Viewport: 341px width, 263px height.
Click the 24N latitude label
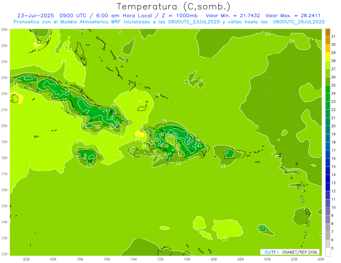(x=4, y=62)
